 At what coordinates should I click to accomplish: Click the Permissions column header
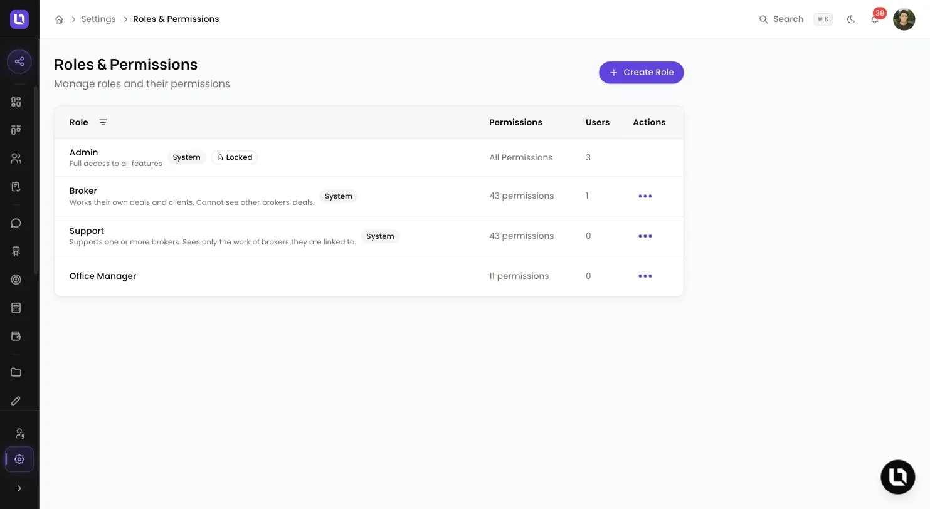[x=515, y=122]
